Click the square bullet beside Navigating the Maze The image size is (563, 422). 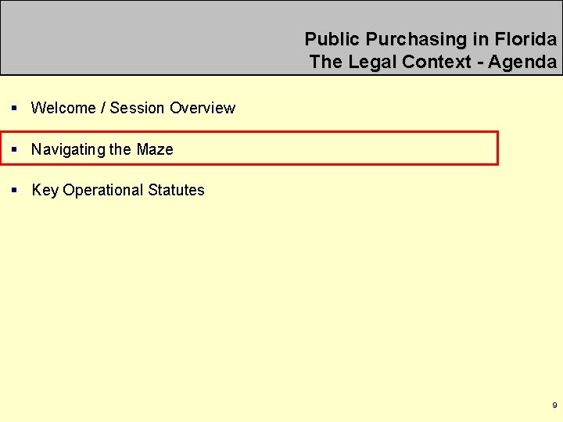click(x=14, y=149)
